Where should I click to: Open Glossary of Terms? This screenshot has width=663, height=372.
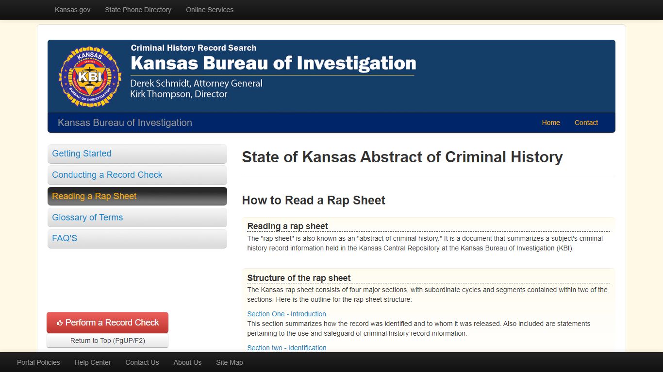(x=137, y=217)
